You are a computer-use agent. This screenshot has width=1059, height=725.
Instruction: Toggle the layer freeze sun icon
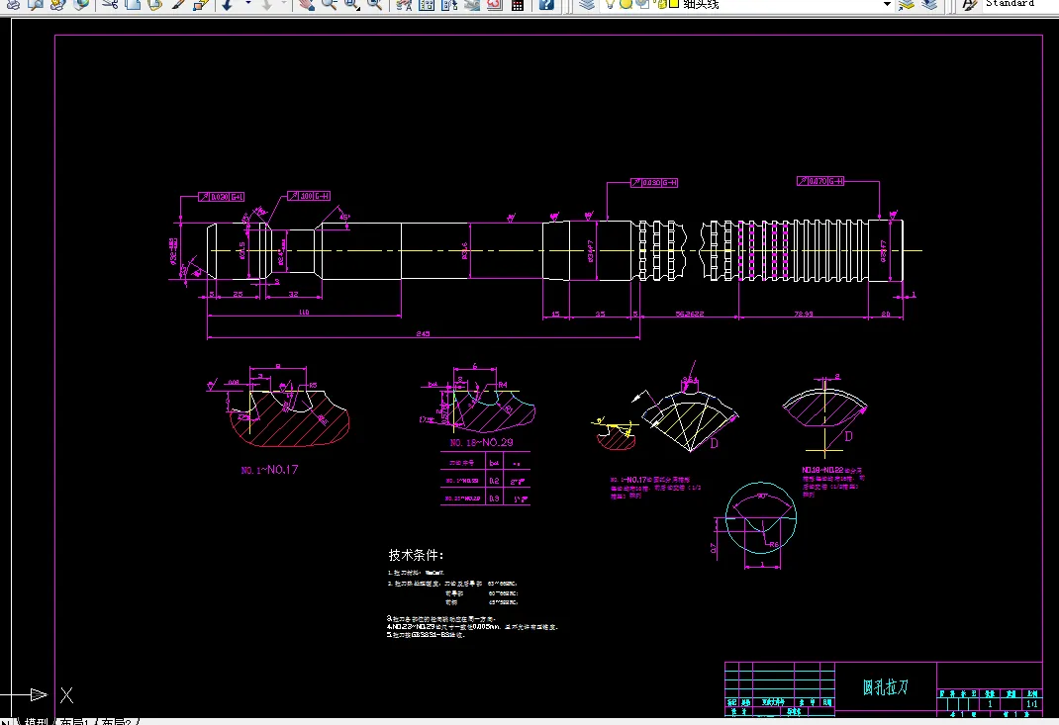coord(626,4)
